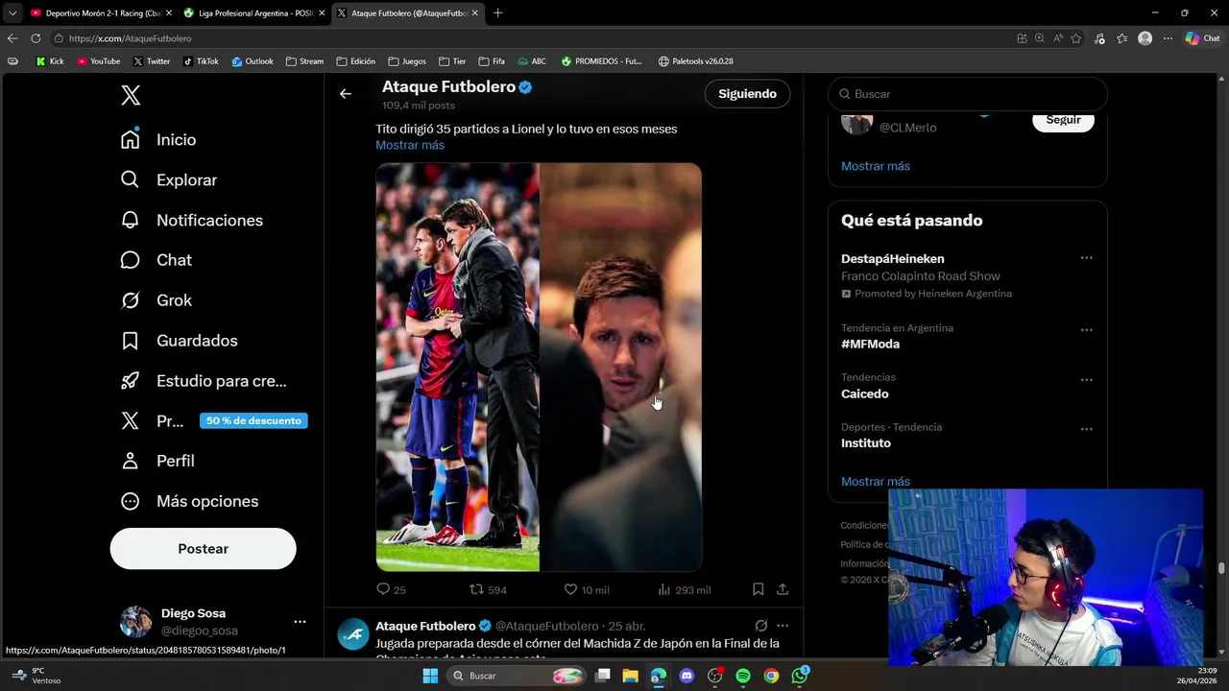Click the Siguiendo button

pos(747,94)
